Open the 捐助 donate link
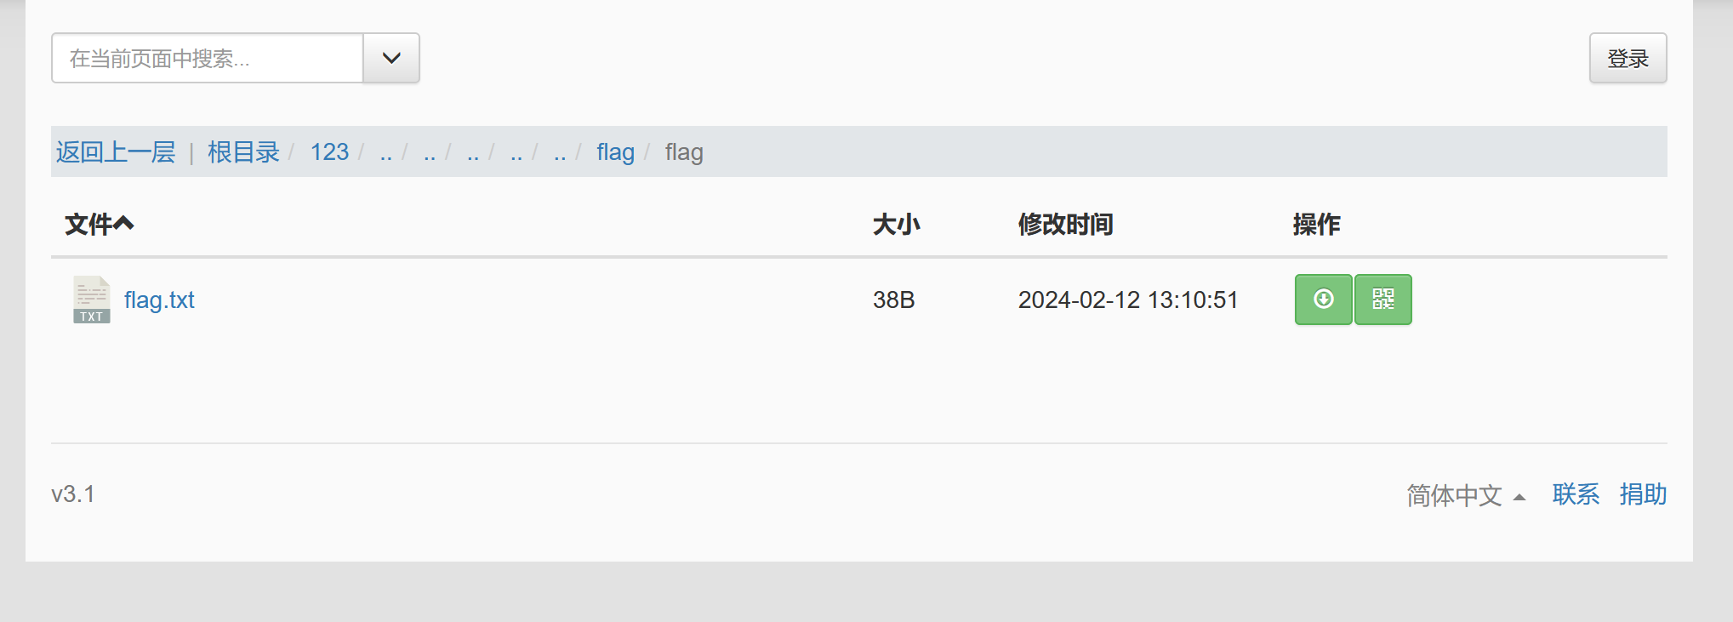This screenshot has width=1733, height=622. [1643, 494]
